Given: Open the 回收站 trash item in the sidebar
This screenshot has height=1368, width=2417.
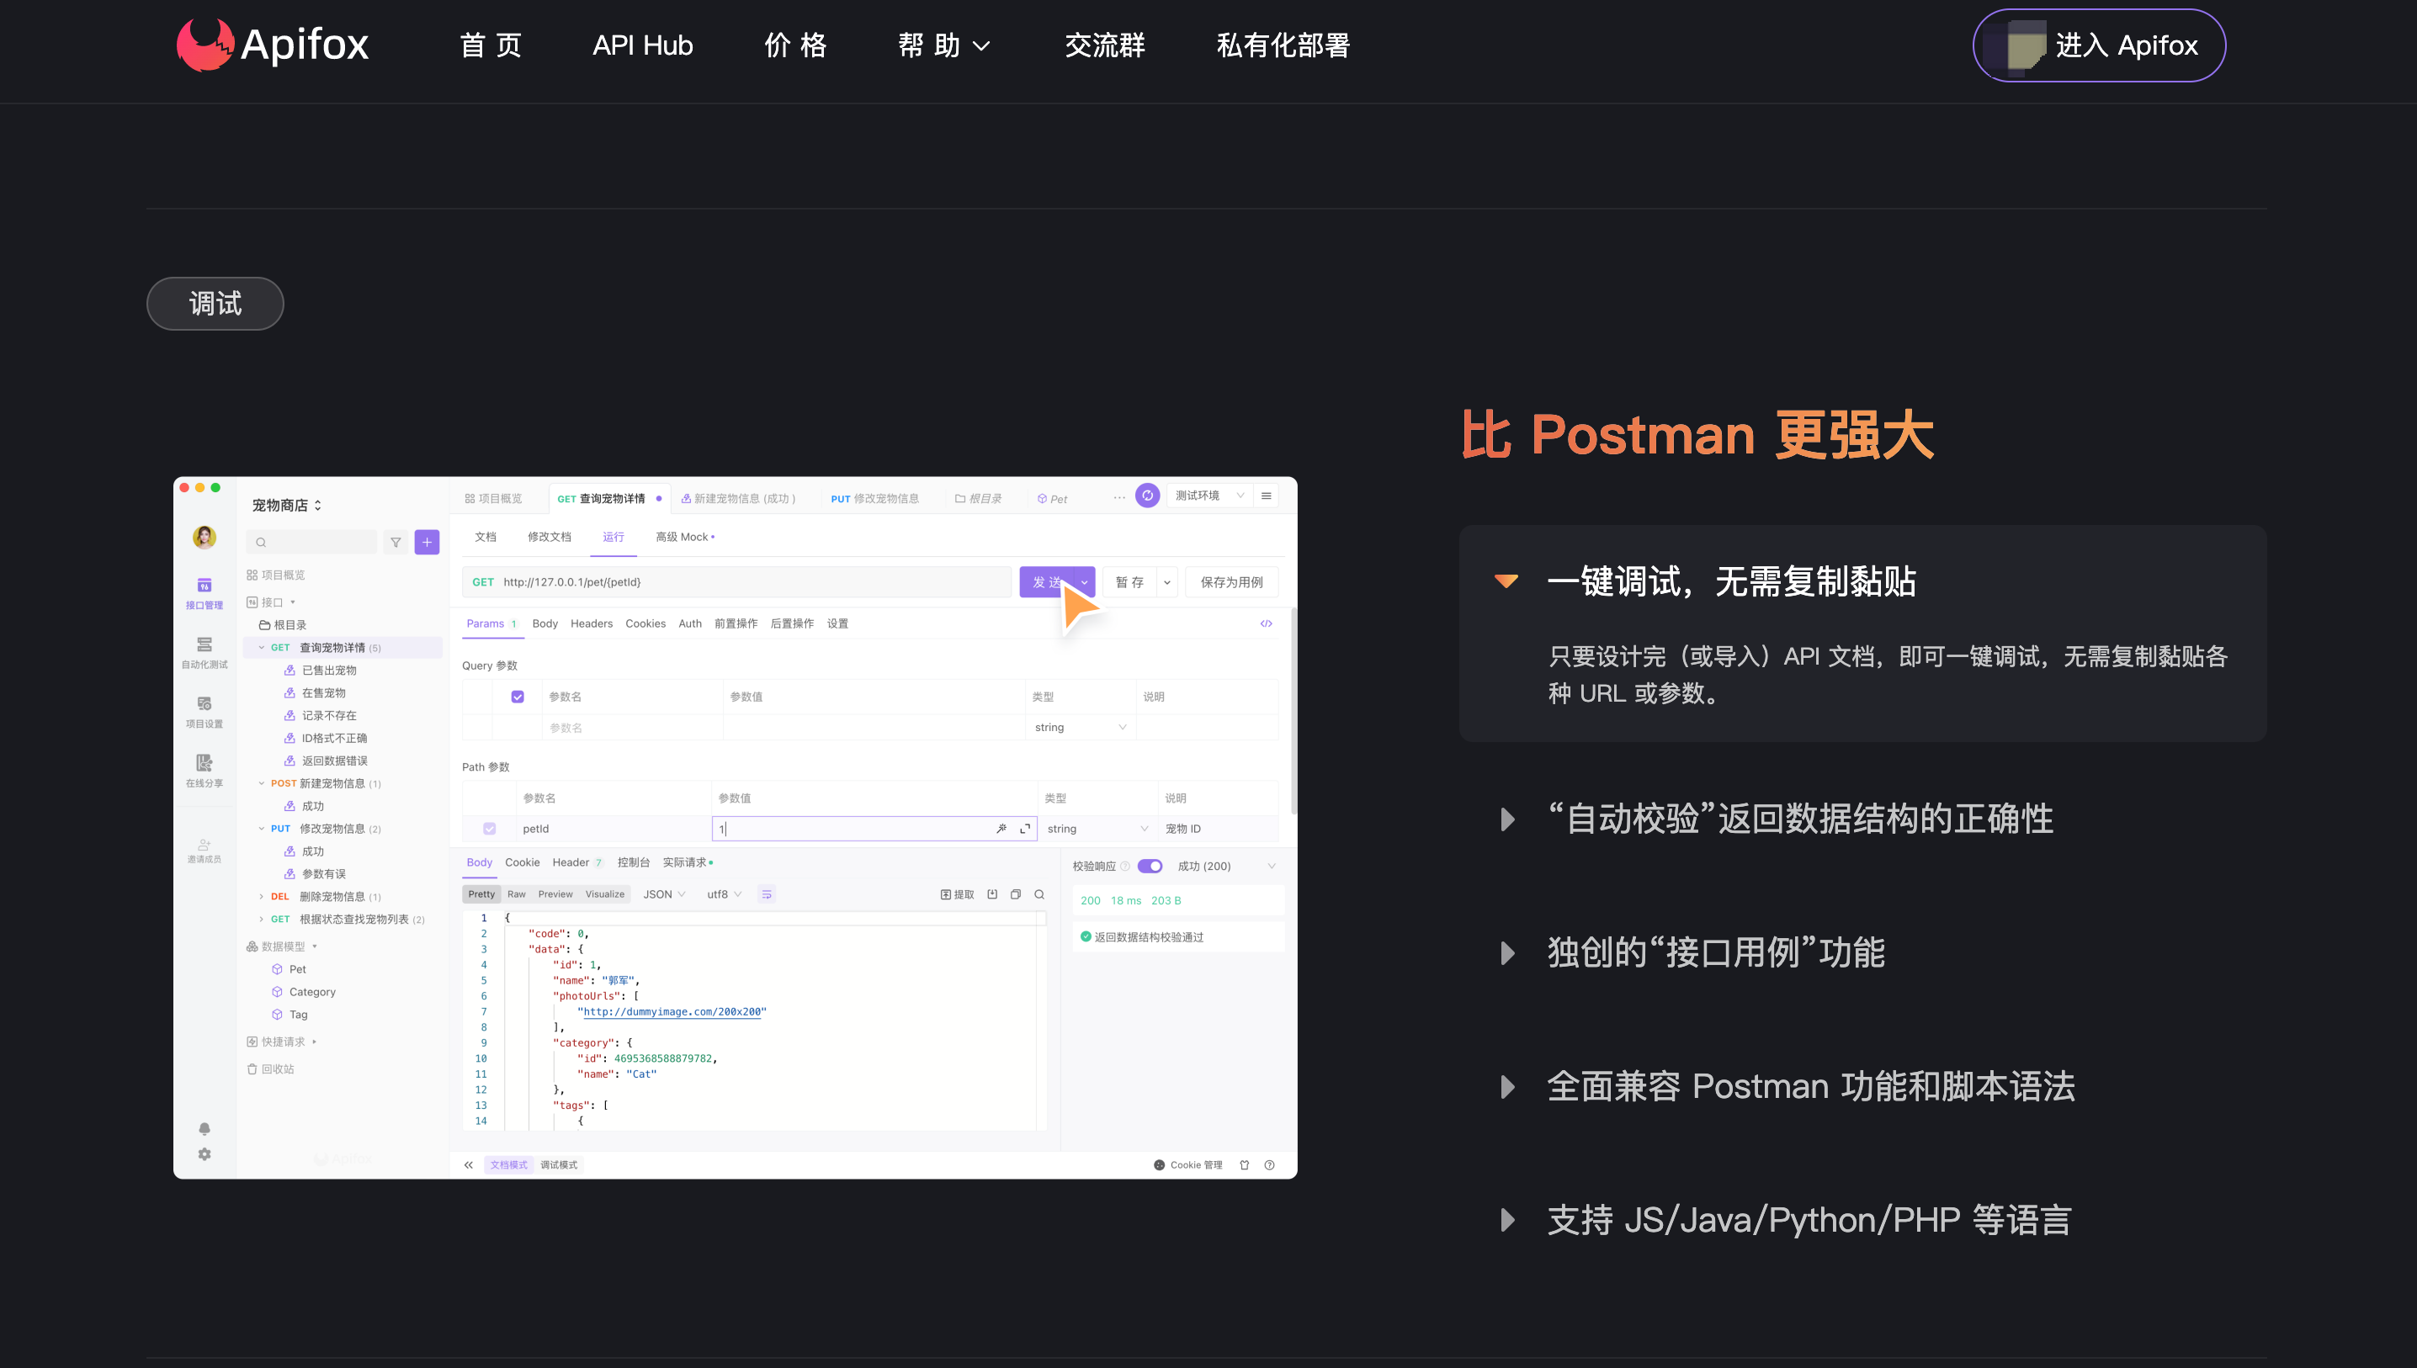Looking at the screenshot, I should tap(273, 1068).
